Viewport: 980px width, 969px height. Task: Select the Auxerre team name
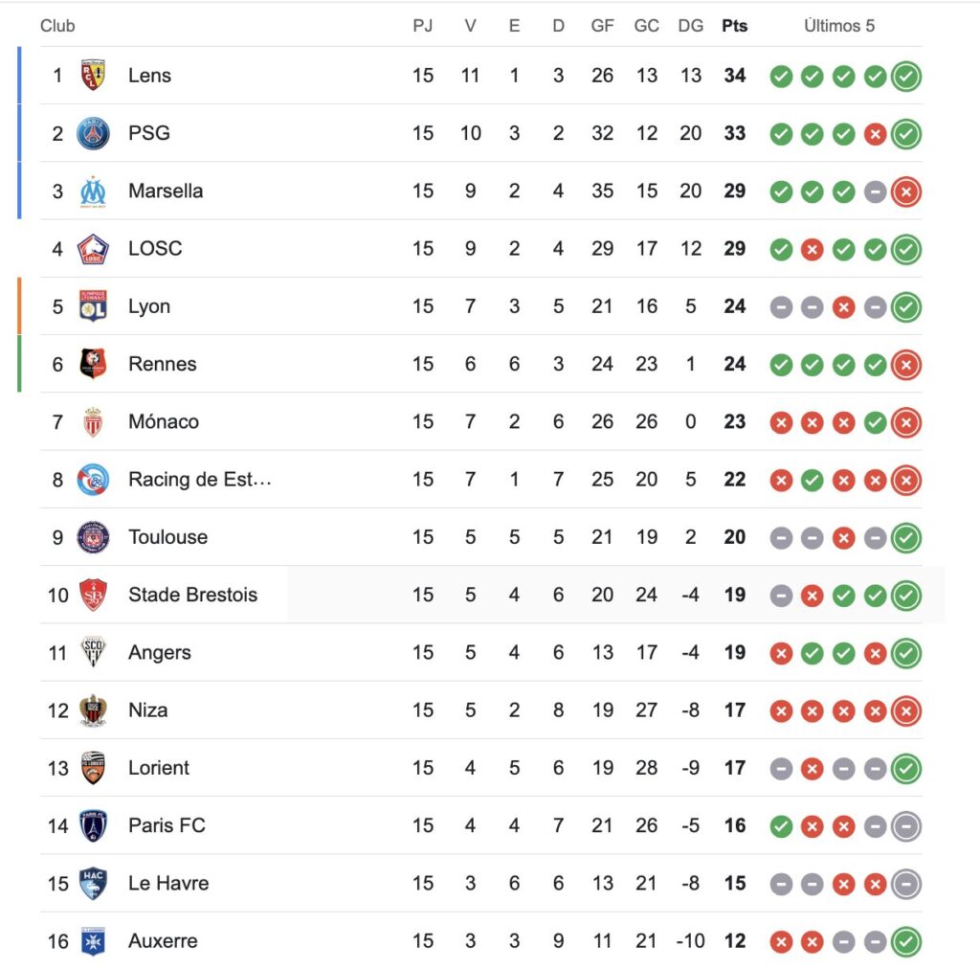[163, 941]
